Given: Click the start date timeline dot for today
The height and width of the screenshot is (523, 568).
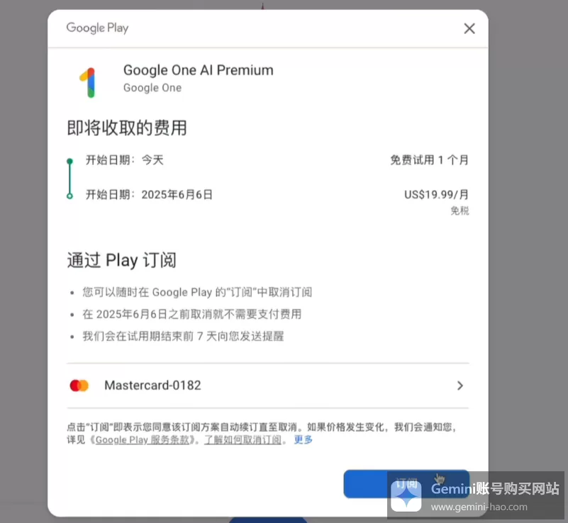Looking at the screenshot, I should 69,159.
